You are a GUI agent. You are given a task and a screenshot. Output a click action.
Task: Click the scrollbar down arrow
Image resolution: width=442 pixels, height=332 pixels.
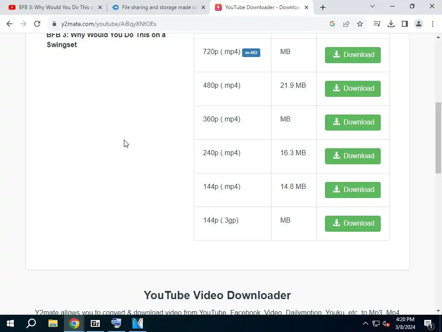tap(439, 311)
